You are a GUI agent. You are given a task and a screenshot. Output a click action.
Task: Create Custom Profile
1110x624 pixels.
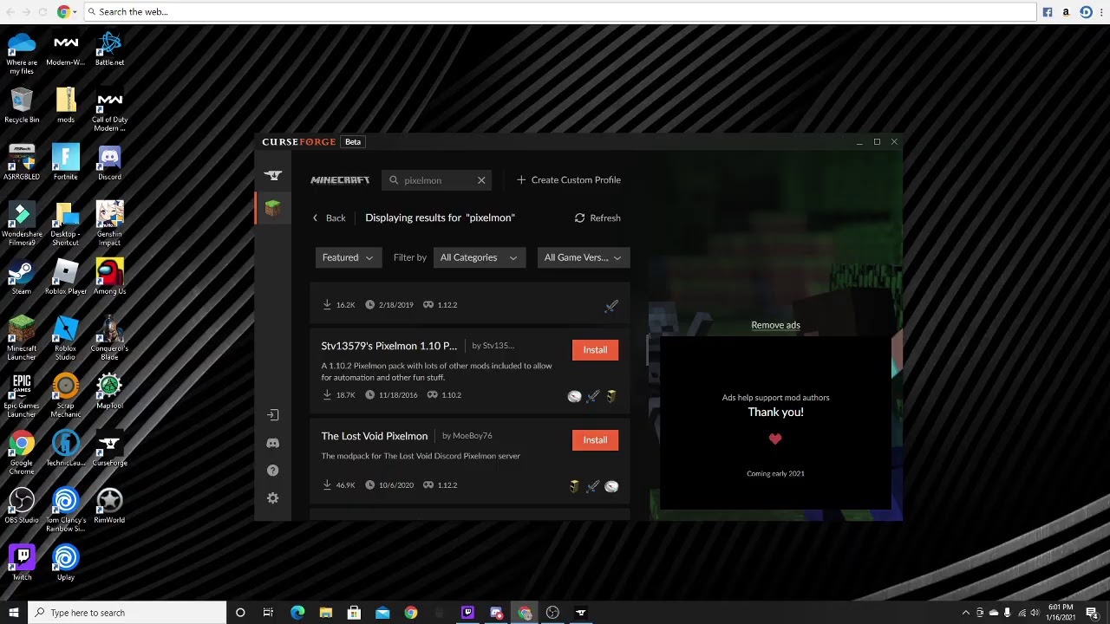(x=569, y=180)
